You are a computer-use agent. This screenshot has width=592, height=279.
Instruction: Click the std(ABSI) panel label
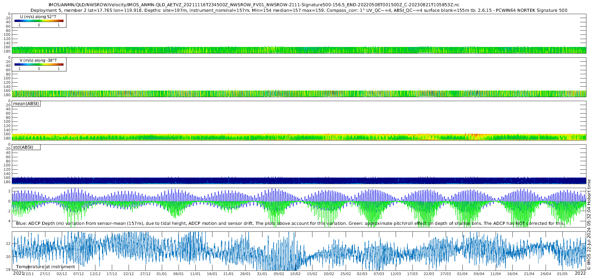(23, 147)
